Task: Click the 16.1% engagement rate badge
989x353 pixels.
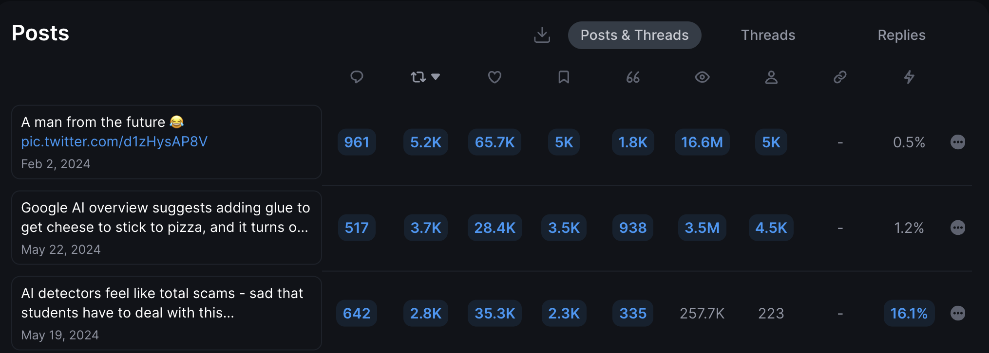Action: pyautogui.click(x=909, y=313)
